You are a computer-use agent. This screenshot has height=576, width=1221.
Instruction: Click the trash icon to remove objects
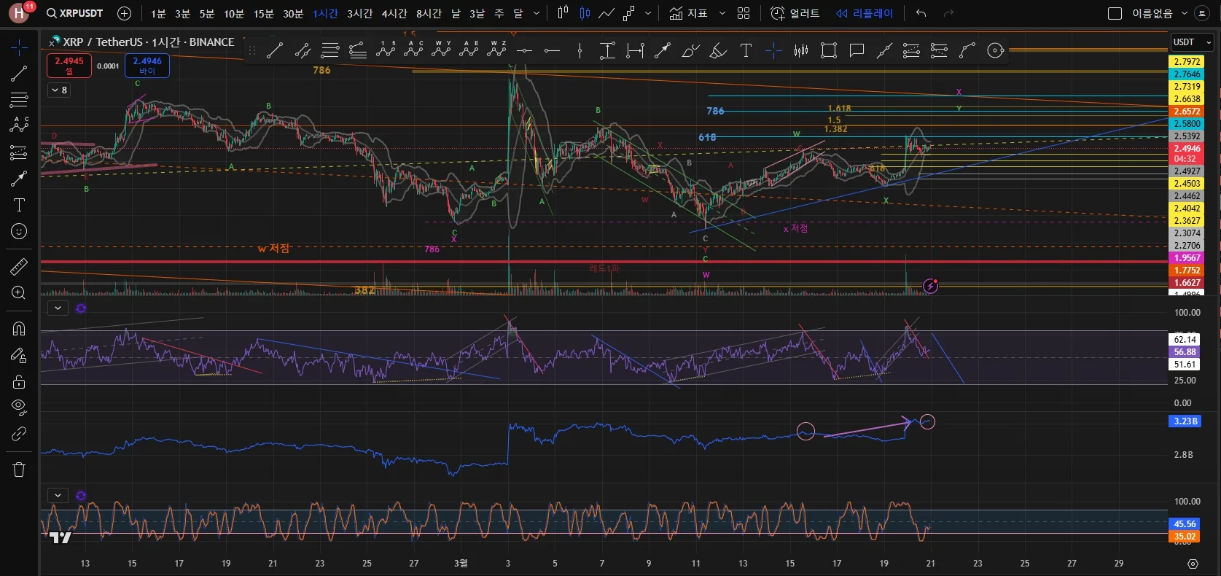pos(19,470)
